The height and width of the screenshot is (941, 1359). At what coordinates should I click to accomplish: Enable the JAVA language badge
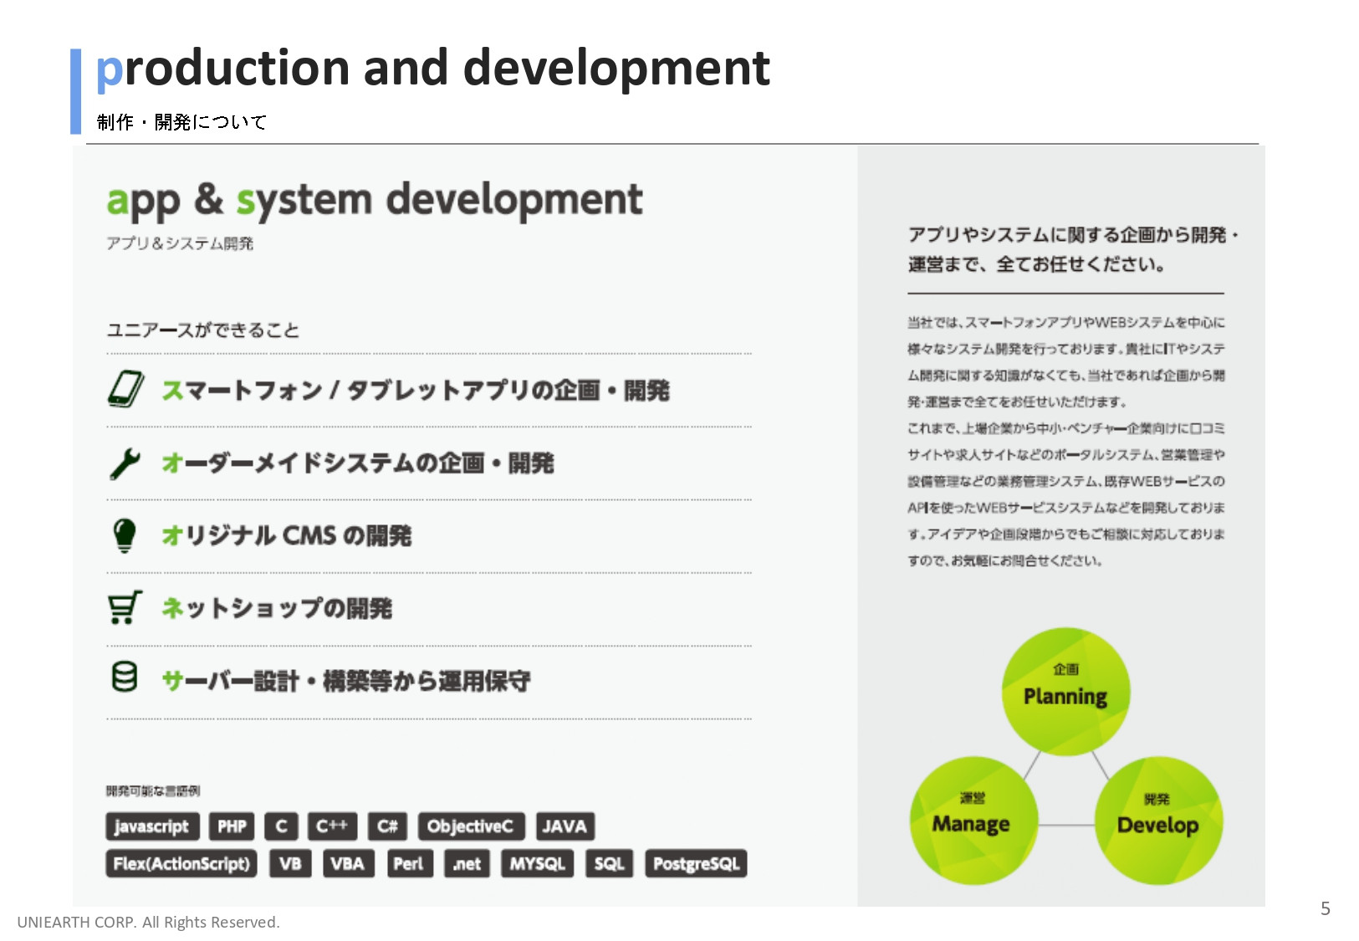coord(565,826)
